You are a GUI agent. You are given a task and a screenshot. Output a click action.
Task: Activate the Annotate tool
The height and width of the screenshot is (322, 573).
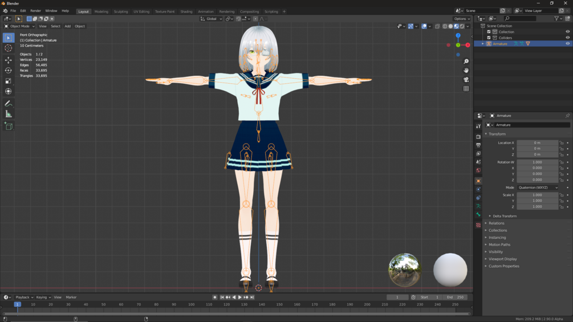9,104
